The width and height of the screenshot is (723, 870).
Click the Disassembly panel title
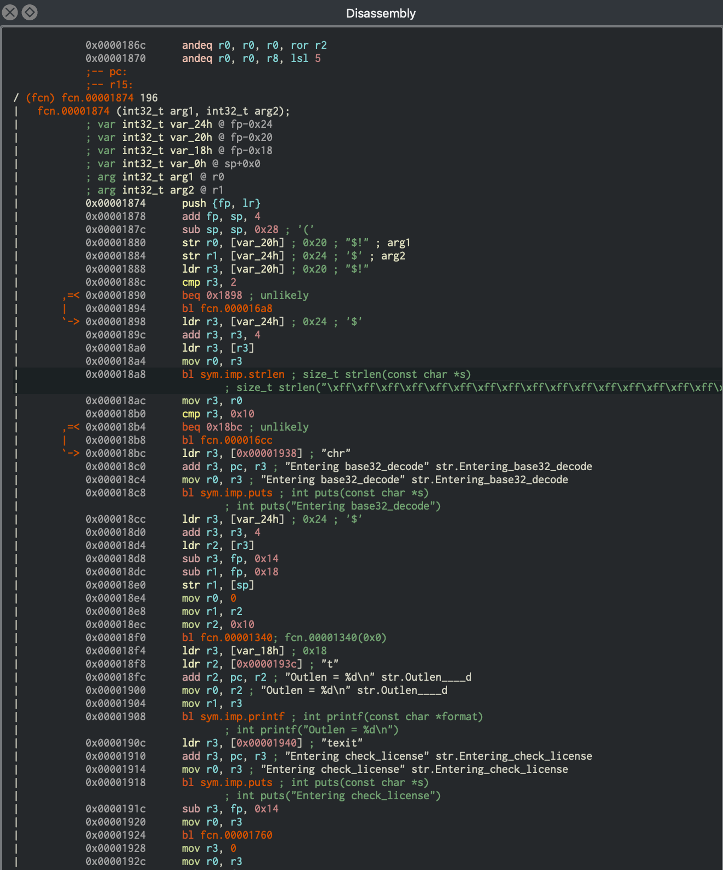pyautogui.click(x=381, y=13)
